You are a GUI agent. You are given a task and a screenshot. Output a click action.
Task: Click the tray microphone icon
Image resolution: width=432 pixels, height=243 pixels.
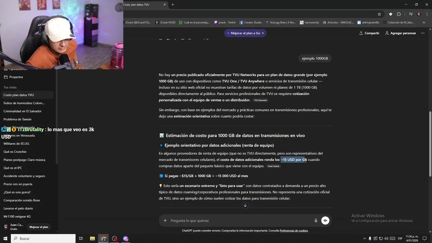(370, 239)
